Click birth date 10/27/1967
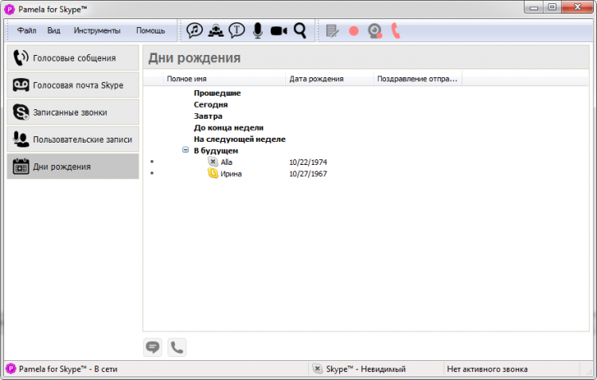This screenshot has height=380, width=597. coord(308,174)
